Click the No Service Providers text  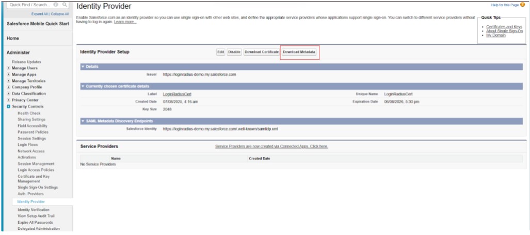(98, 165)
